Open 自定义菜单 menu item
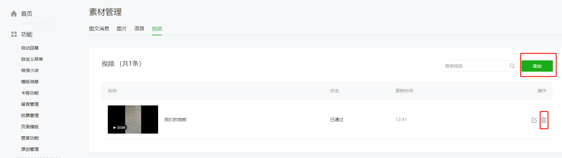 pyautogui.click(x=32, y=59)
